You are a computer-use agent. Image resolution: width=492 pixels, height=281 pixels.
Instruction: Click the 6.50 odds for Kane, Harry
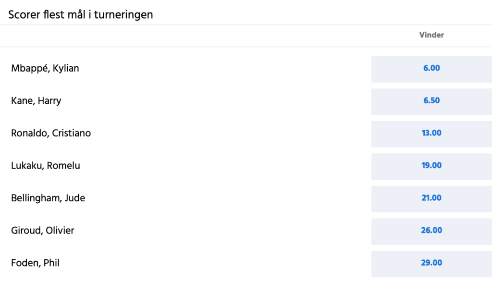coord(431,101)
